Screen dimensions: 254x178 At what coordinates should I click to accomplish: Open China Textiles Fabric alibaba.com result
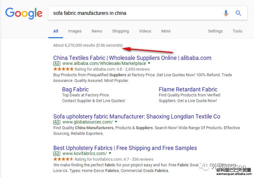[x=132, y=58]
